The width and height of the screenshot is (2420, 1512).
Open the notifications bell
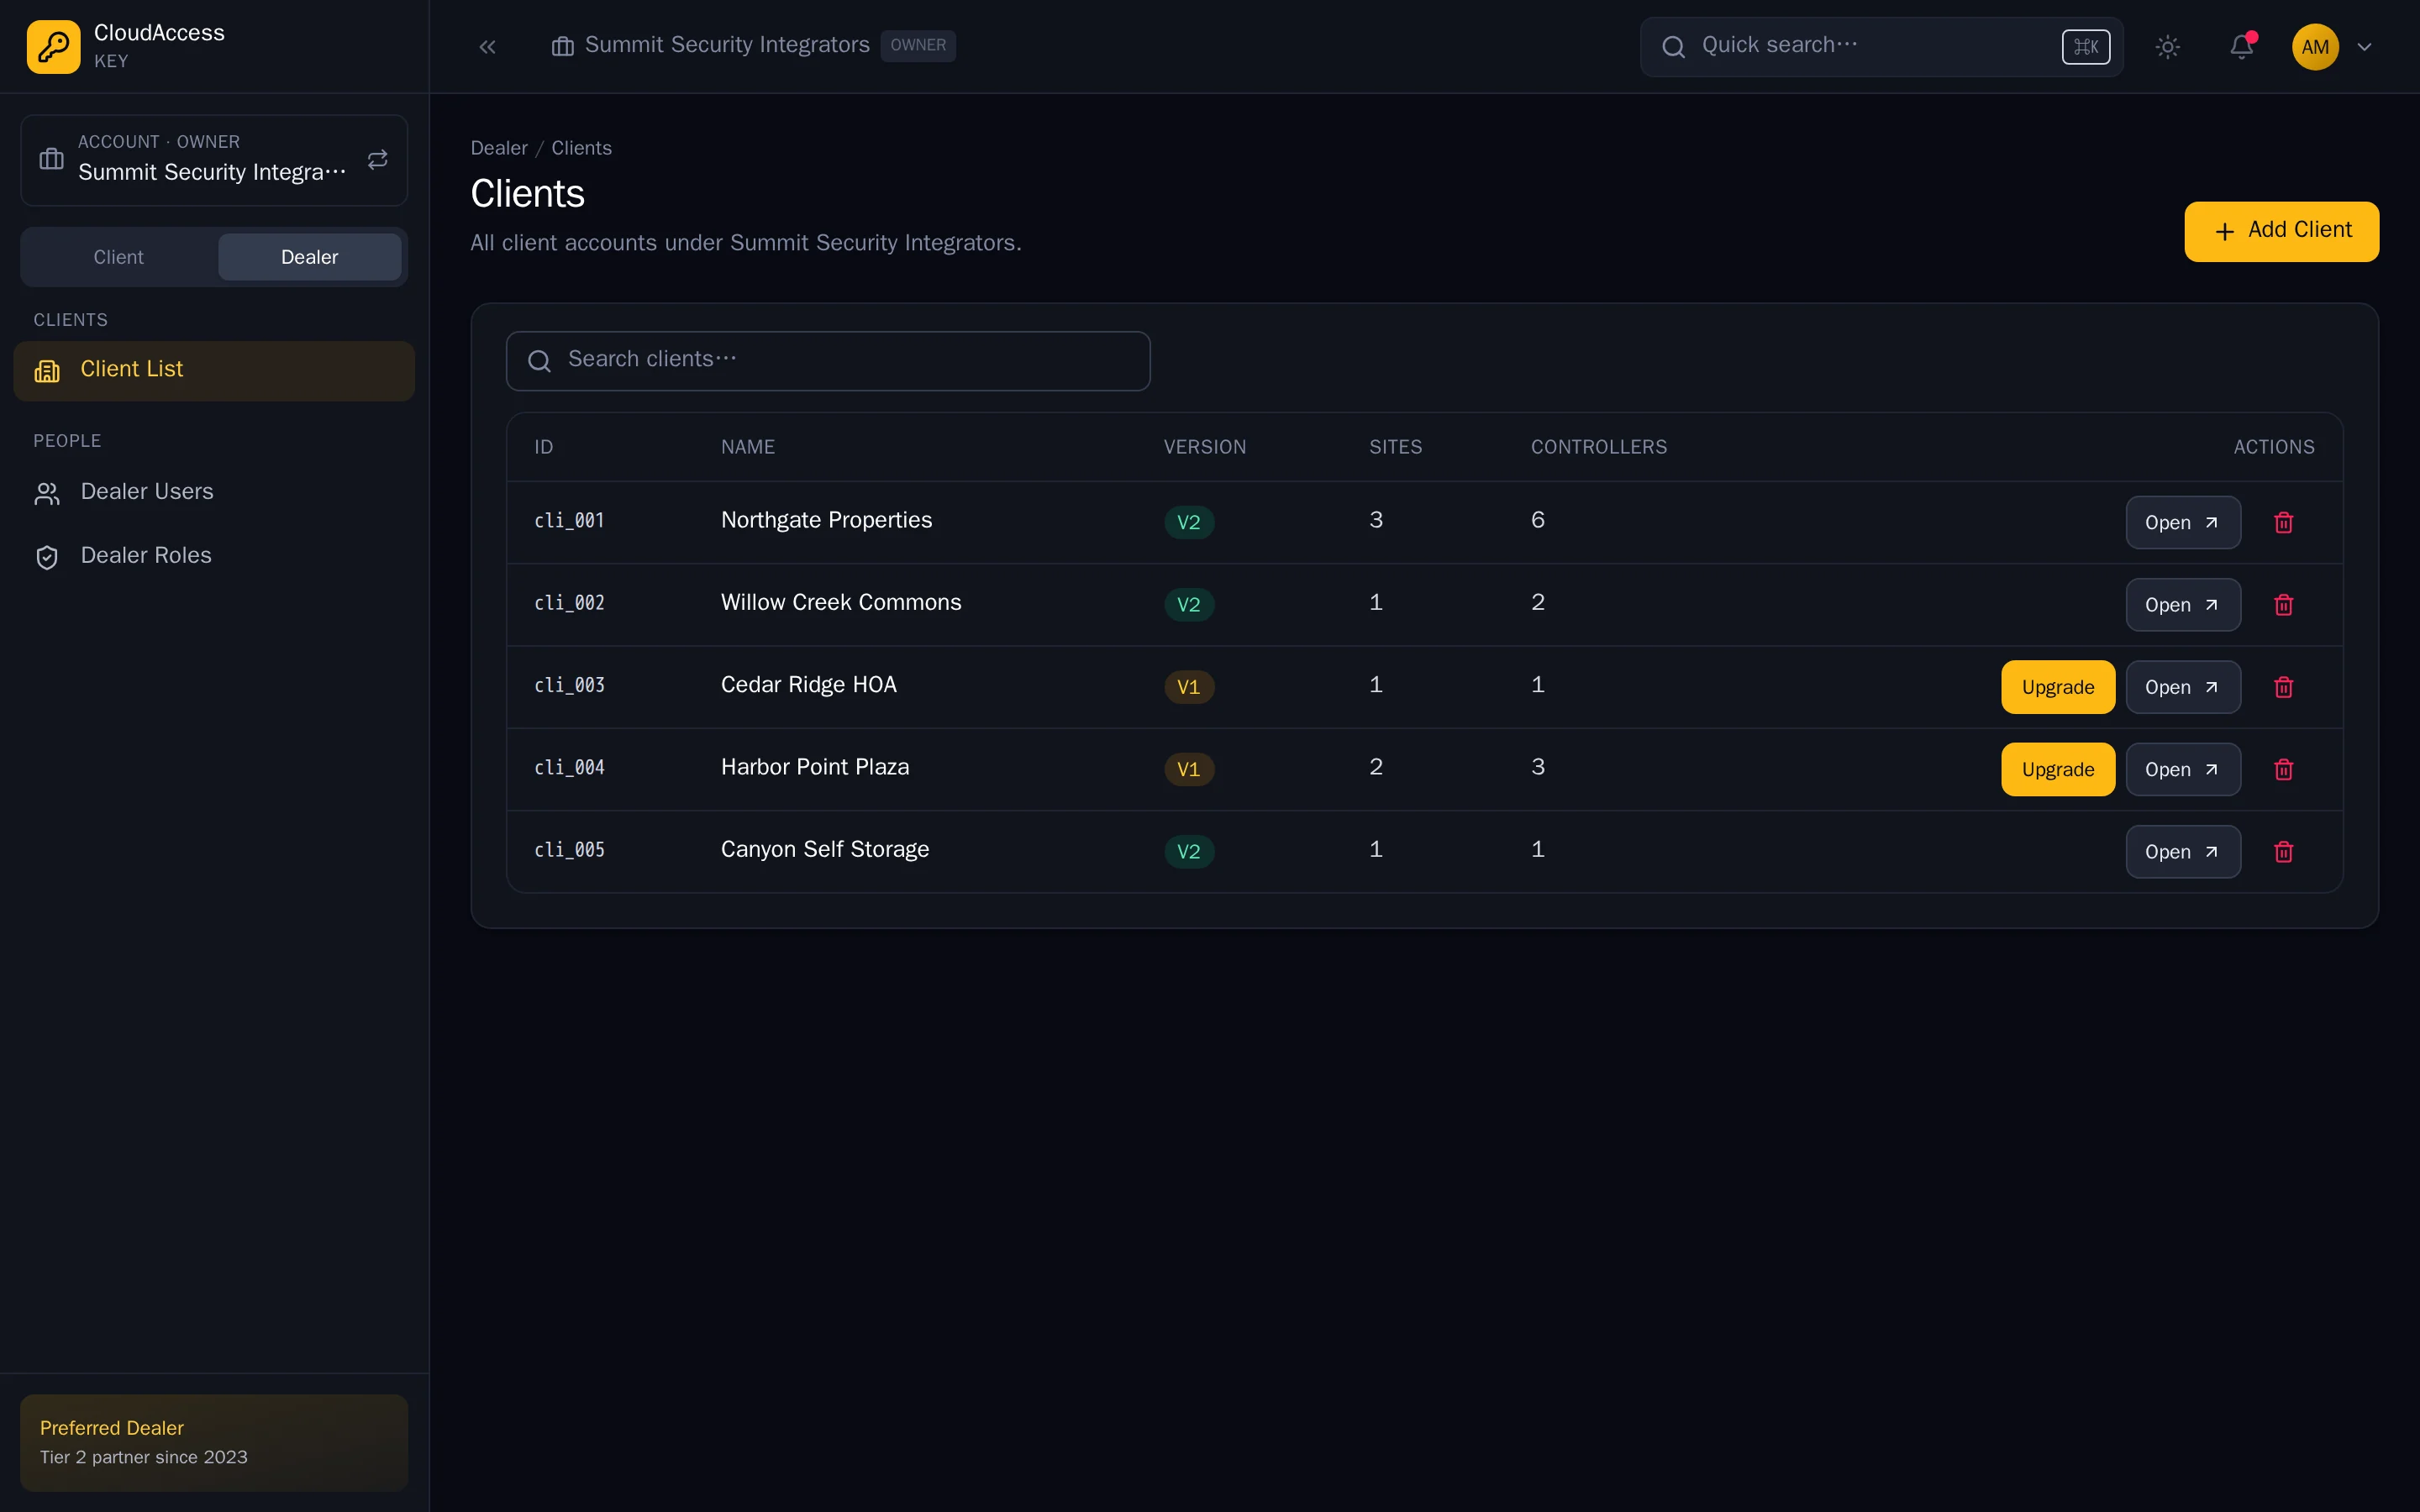(2241, 47)
